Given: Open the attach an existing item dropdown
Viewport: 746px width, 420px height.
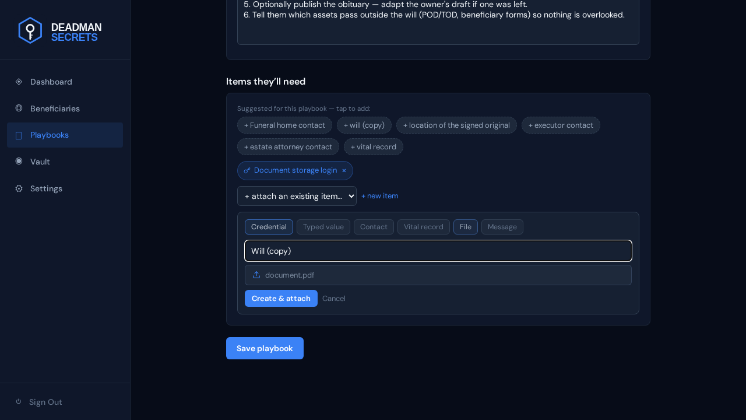Looking at the screenshot, I should [297, 196].
